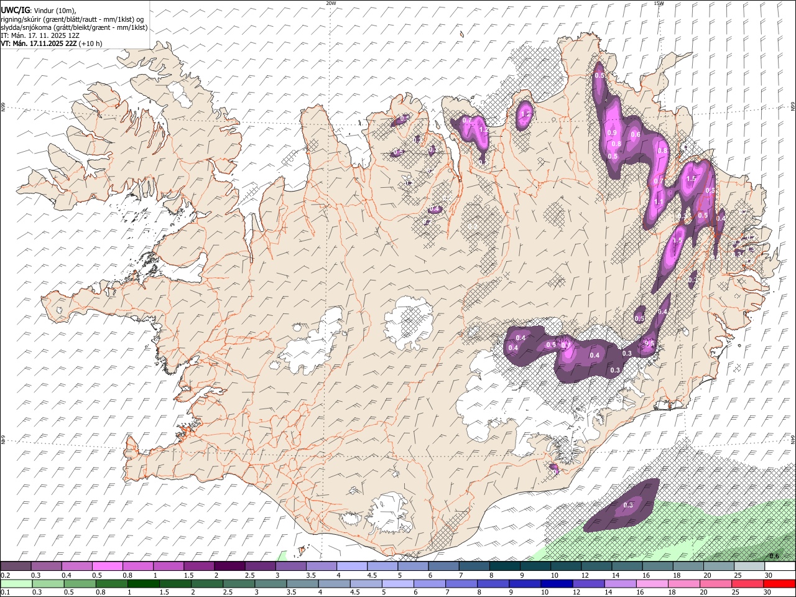
Task: Pick the 0.8 green swatch in bottom legend row
Action: [111, 584]
